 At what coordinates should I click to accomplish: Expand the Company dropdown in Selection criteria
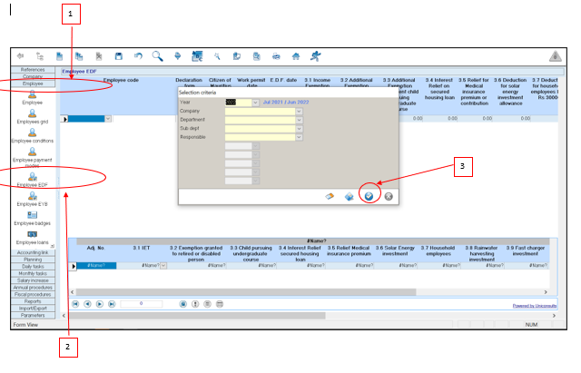click(299, 111)
